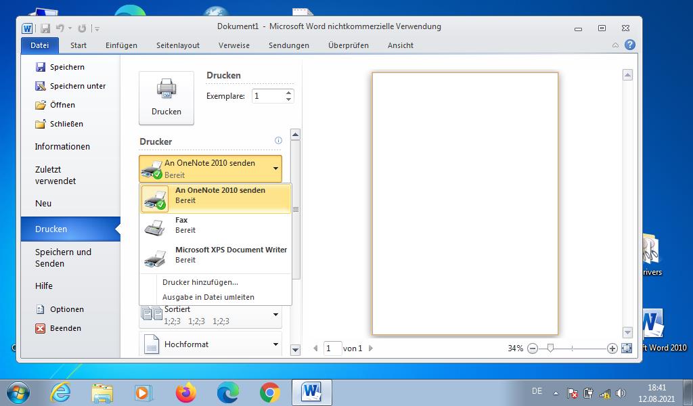
Task: Switch to the Einfügen tab
Action: [121, 45]
